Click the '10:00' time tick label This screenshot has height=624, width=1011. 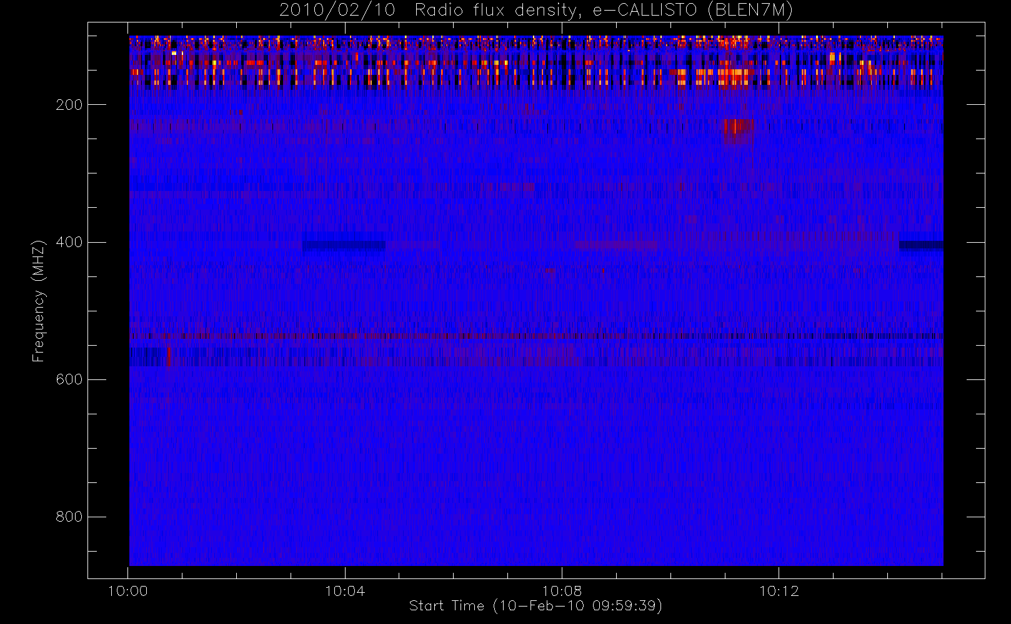coord(128,591)
